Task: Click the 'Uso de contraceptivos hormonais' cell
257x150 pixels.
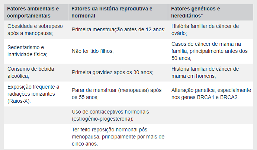Action: (x=118, y=115)
